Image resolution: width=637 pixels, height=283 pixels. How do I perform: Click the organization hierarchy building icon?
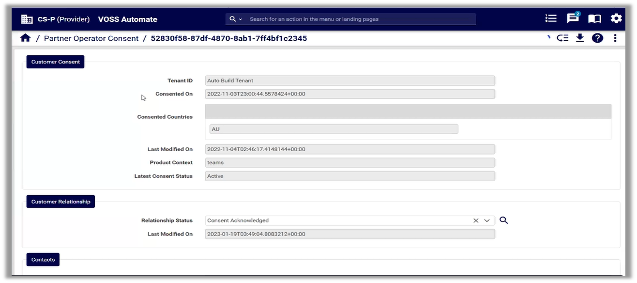click(27, 19)
